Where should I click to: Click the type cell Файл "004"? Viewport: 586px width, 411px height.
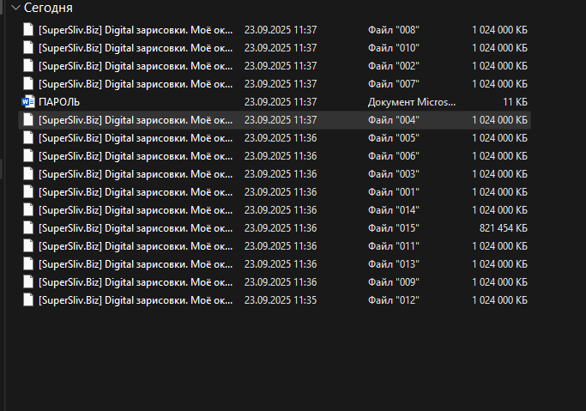tap(394, 120)
